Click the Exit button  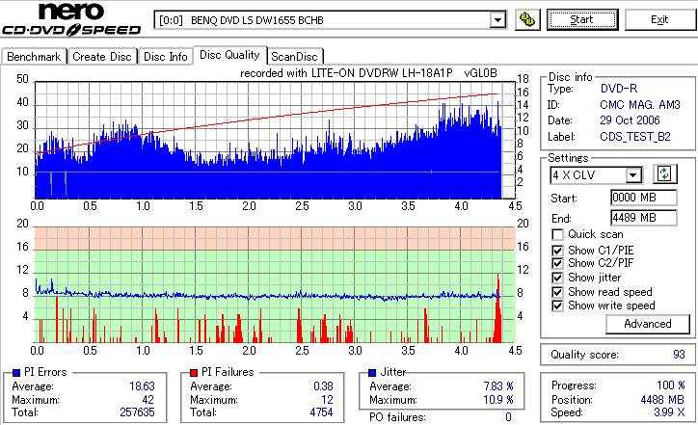tap(659, 19)
